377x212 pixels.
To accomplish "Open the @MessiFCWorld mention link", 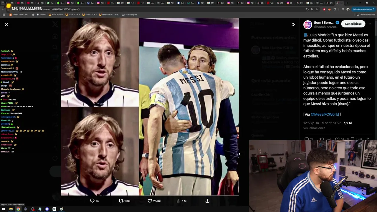I will (325, 114).
